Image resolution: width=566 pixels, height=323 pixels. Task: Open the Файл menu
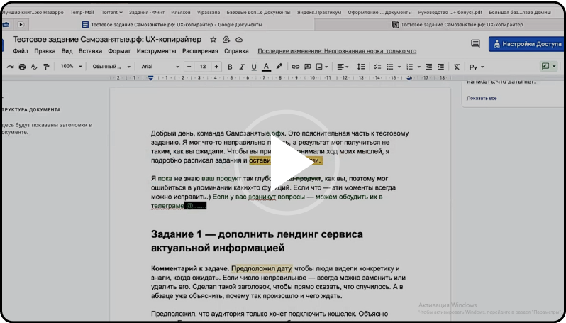pos(21,51)
